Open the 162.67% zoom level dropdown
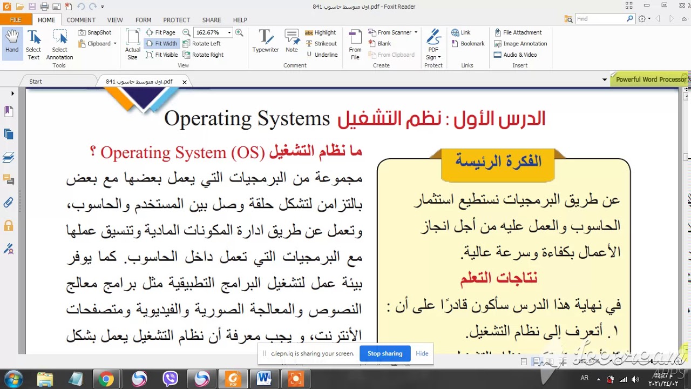Screen dimensions: 691x389 click(x=229, y=32)
